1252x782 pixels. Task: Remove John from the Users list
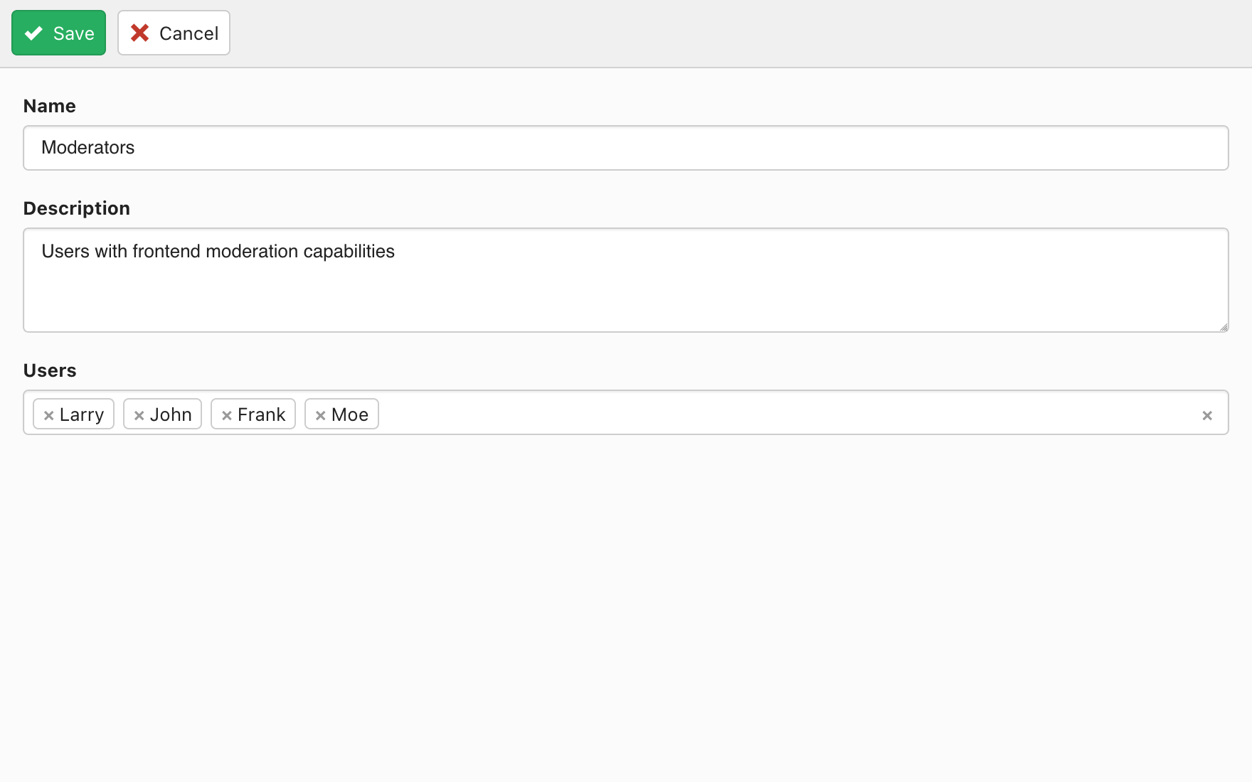[139, 415]
